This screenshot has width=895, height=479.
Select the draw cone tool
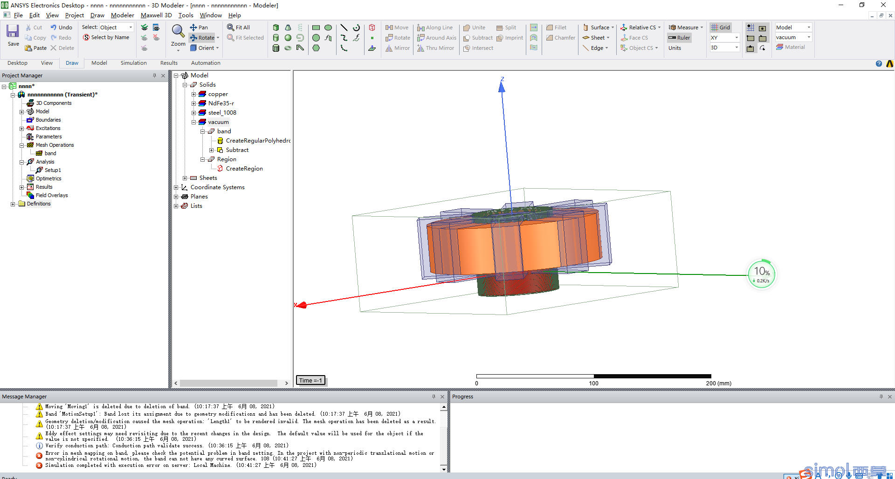pyautogui.click(x=288, y=27)
